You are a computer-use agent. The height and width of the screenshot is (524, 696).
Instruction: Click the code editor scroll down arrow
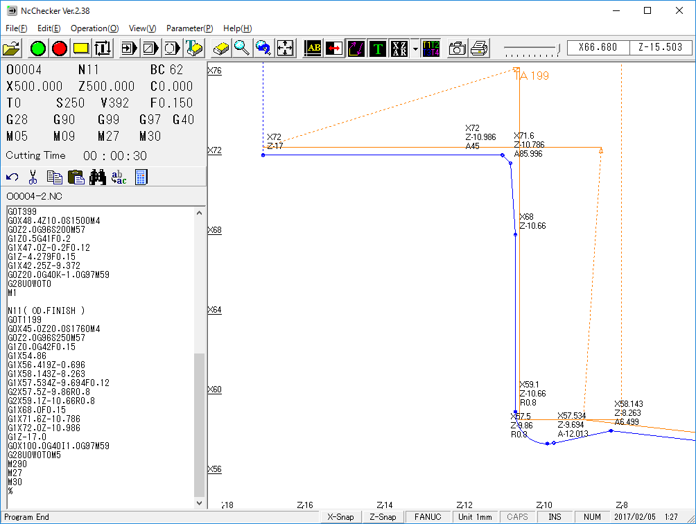point(199,503)
